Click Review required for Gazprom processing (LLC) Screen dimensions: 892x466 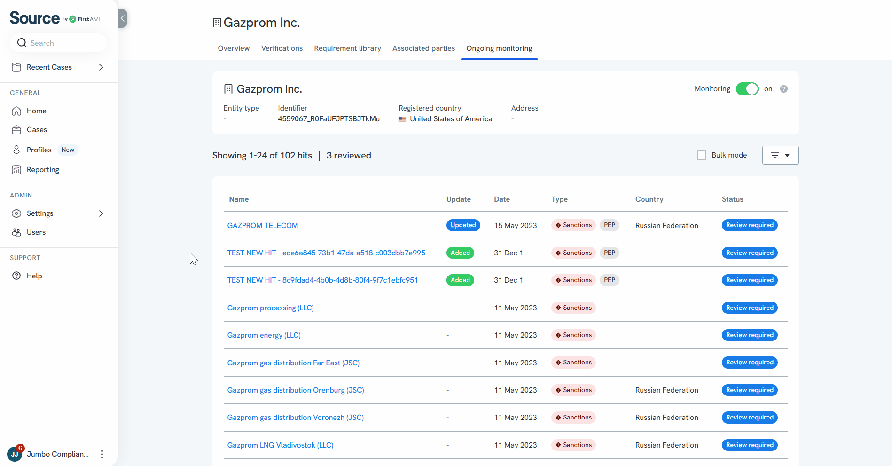coord(750,308)
